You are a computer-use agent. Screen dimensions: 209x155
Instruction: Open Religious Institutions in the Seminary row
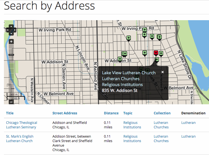[132, 125]
